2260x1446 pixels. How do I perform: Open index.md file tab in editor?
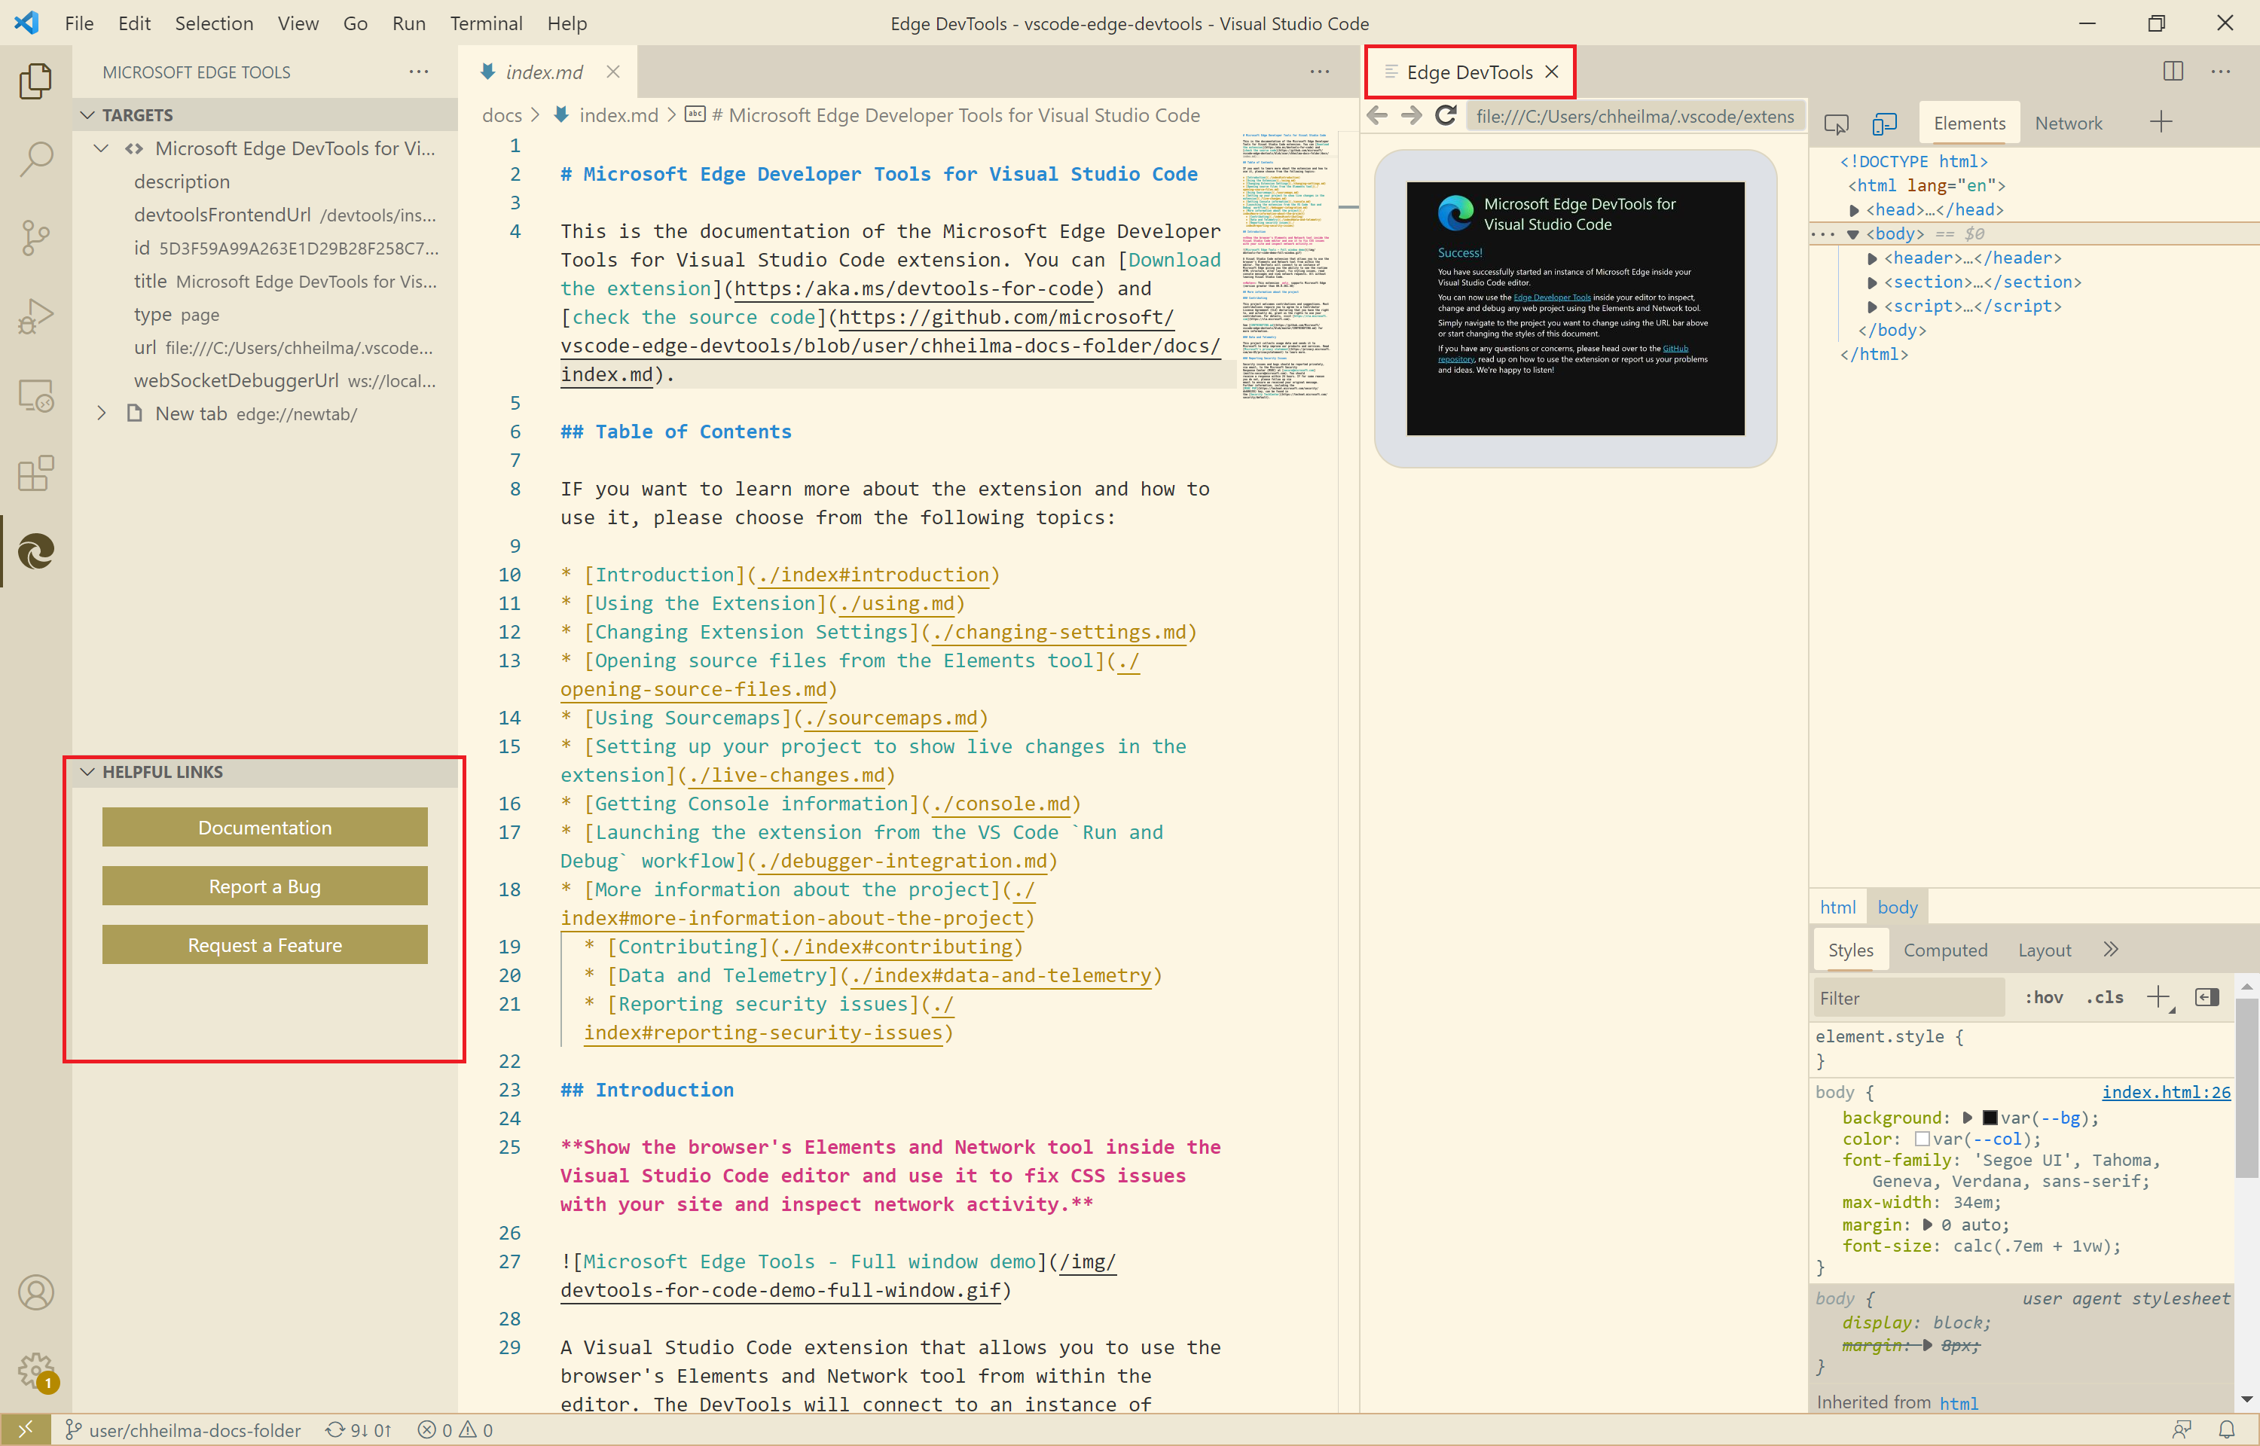(x=544, y=71)
